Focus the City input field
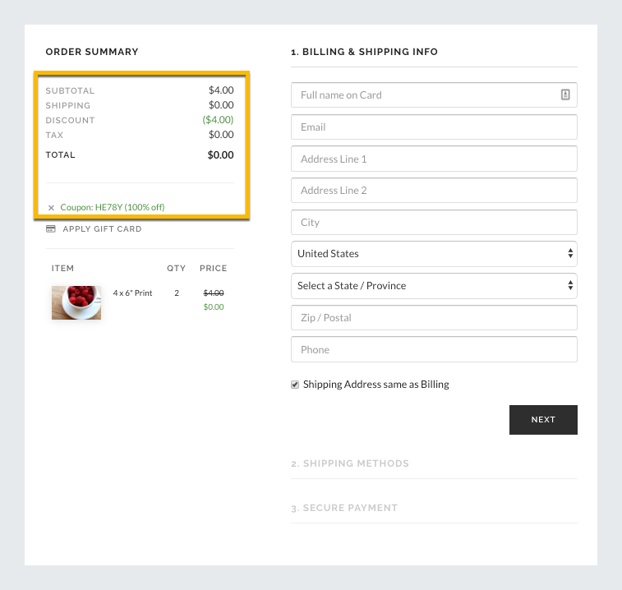 pyautogui.click(x=434, y=223)
